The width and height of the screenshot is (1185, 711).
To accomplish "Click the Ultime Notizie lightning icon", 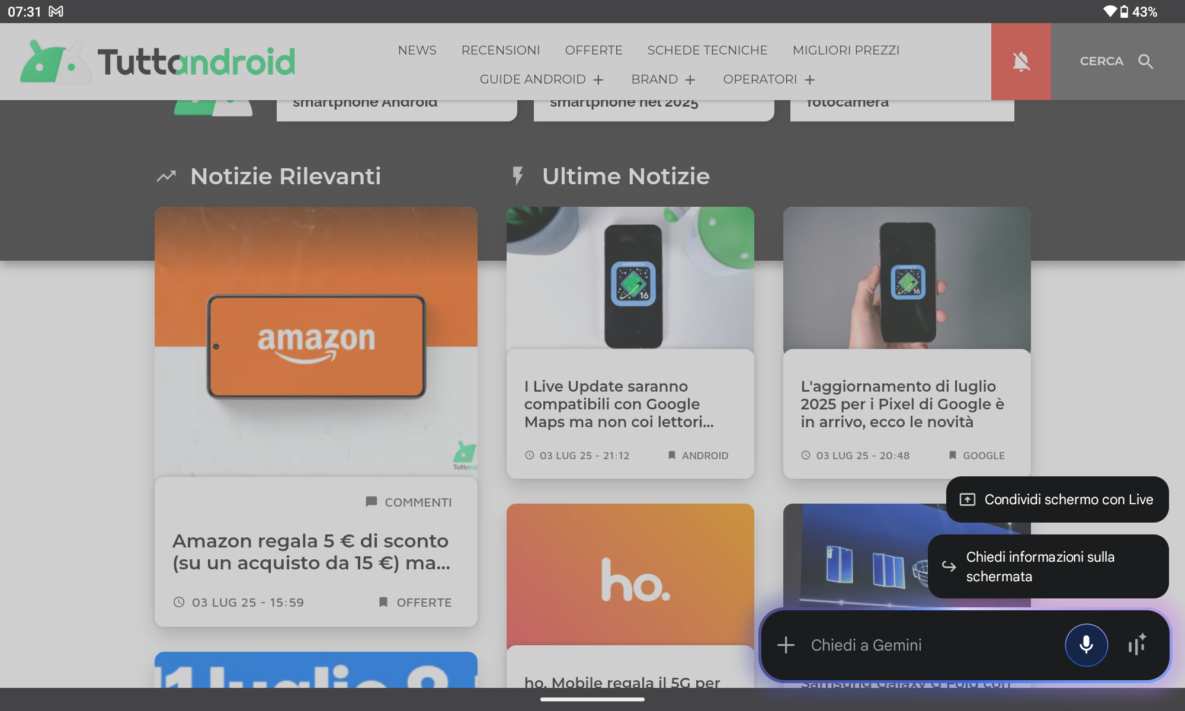I will pyautogui.click(x=518, y=176).
